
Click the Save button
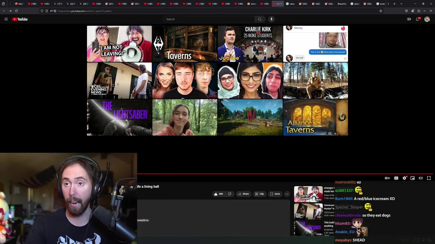pyautogui.click(x=275, y=194)
